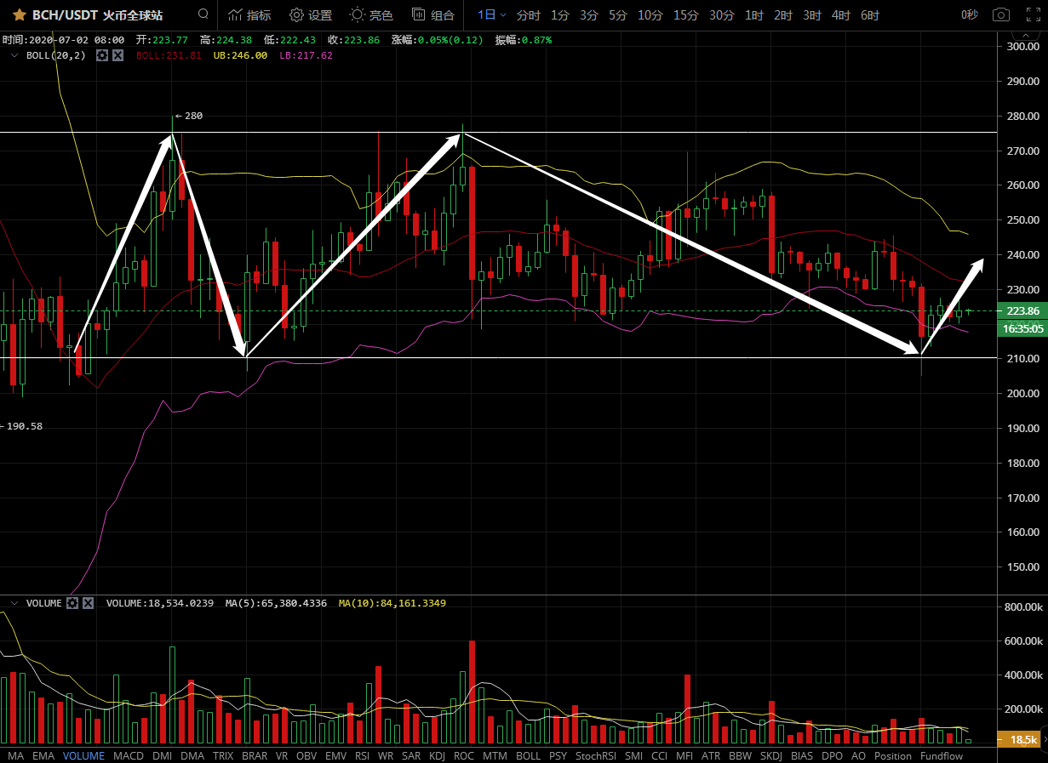Open chart settings (设置) gear
Viewport: 1048px width, 763px height.
click(x=310, y=15)
